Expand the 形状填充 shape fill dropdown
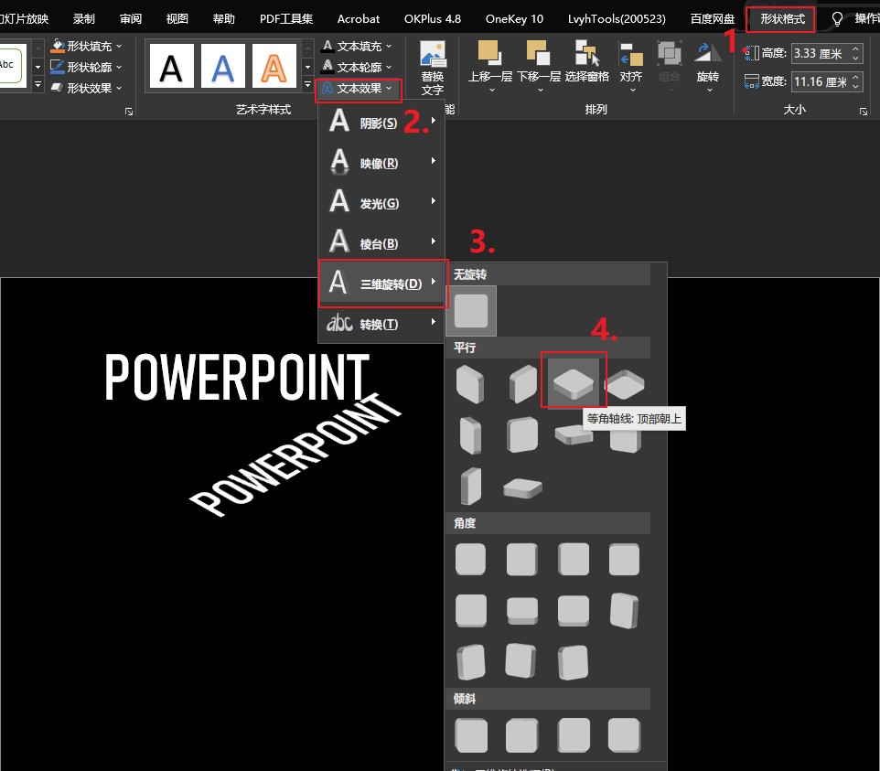 coord(119,46)
